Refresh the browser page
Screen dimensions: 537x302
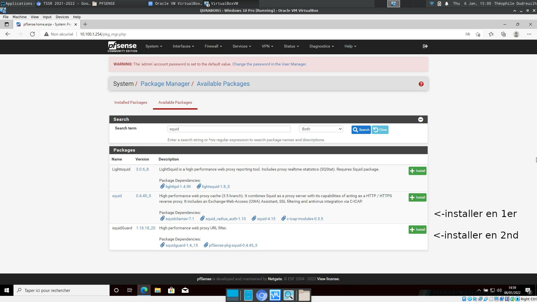click(x=32, y=34)
